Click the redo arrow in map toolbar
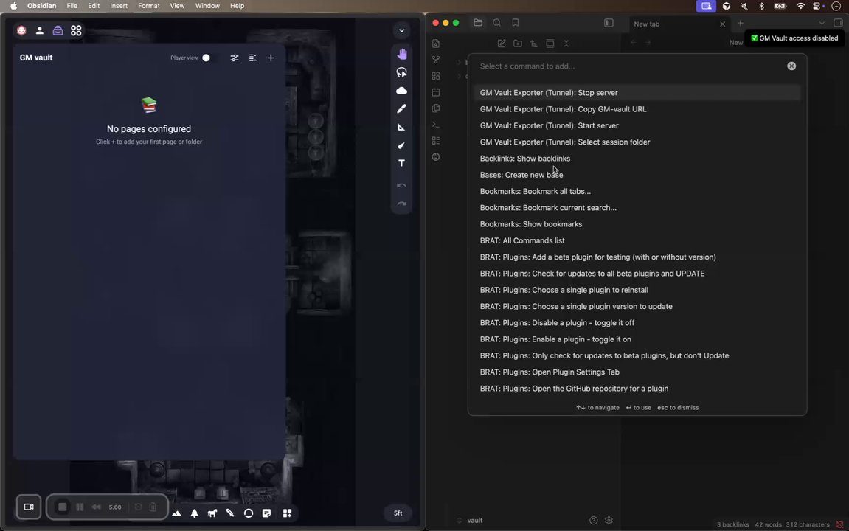The image size is (849, 531). 401,204
